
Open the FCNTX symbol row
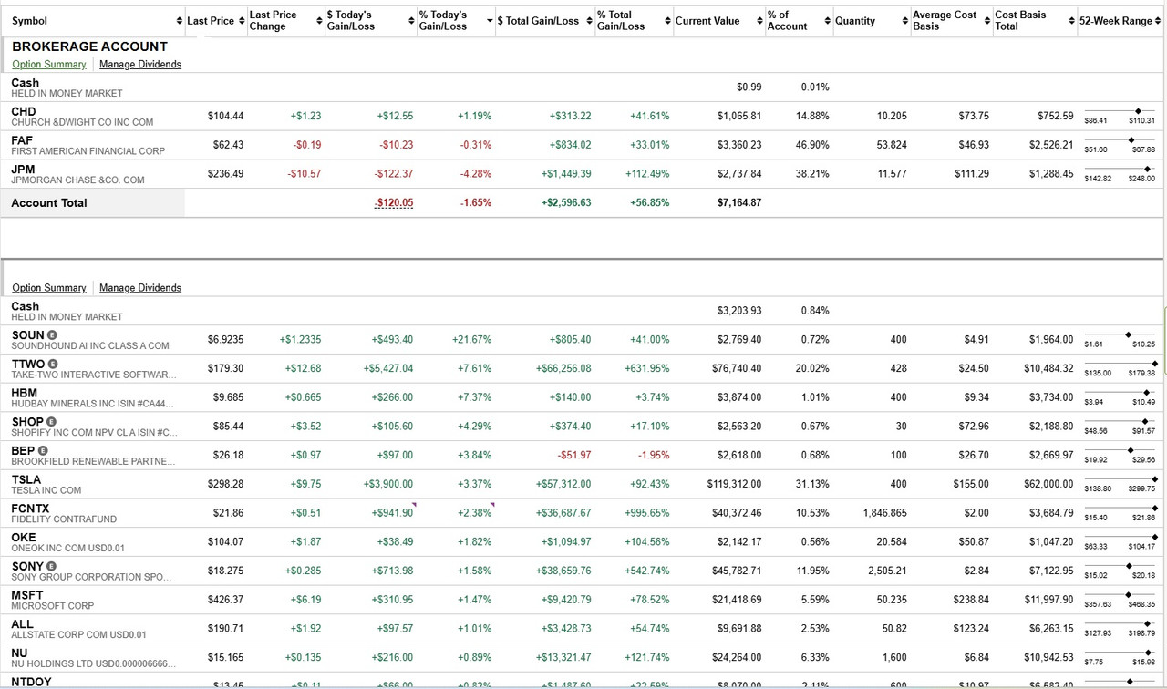[x=30, y=509]
